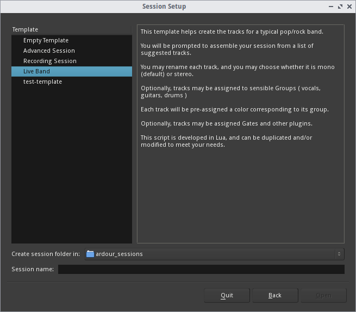Click the Session Setup title bar

click(164, 7)
